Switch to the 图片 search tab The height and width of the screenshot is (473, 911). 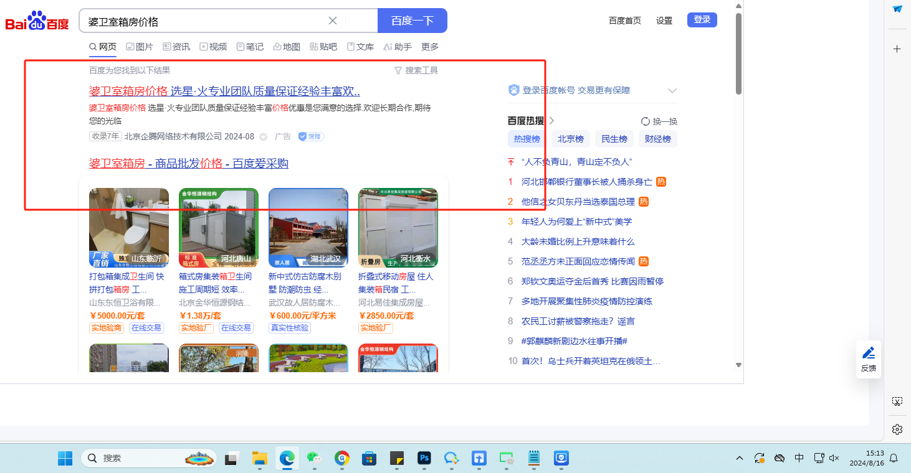[140, 47]
